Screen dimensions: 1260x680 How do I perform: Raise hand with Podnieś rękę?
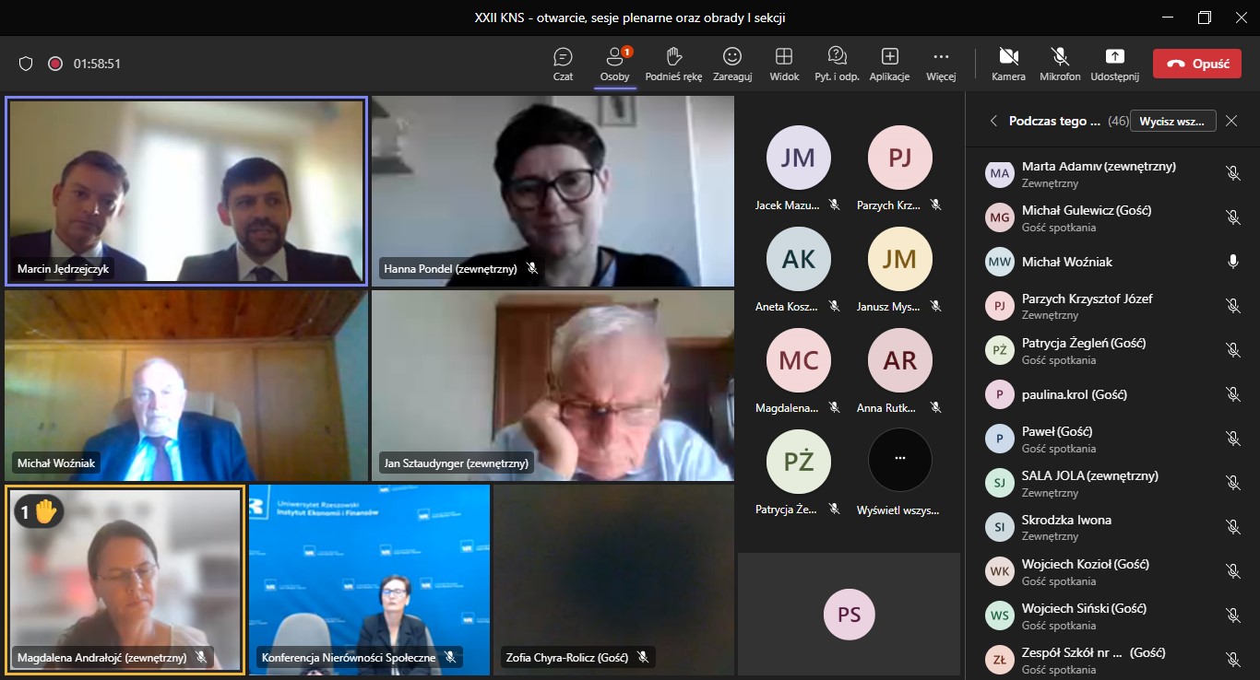tap(673, 63)
